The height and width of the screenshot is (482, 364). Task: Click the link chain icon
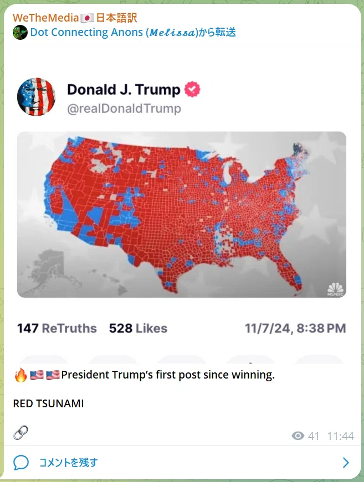click(21, 433)
